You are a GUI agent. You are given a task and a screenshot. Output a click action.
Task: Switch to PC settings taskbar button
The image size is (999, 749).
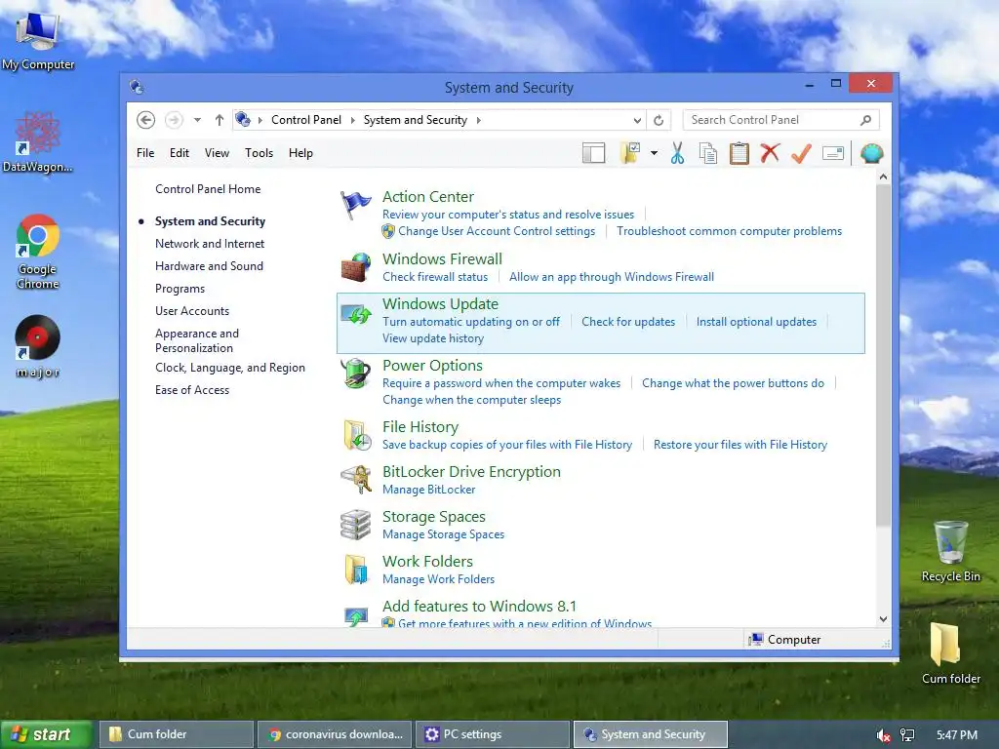(x=493, y=734)
